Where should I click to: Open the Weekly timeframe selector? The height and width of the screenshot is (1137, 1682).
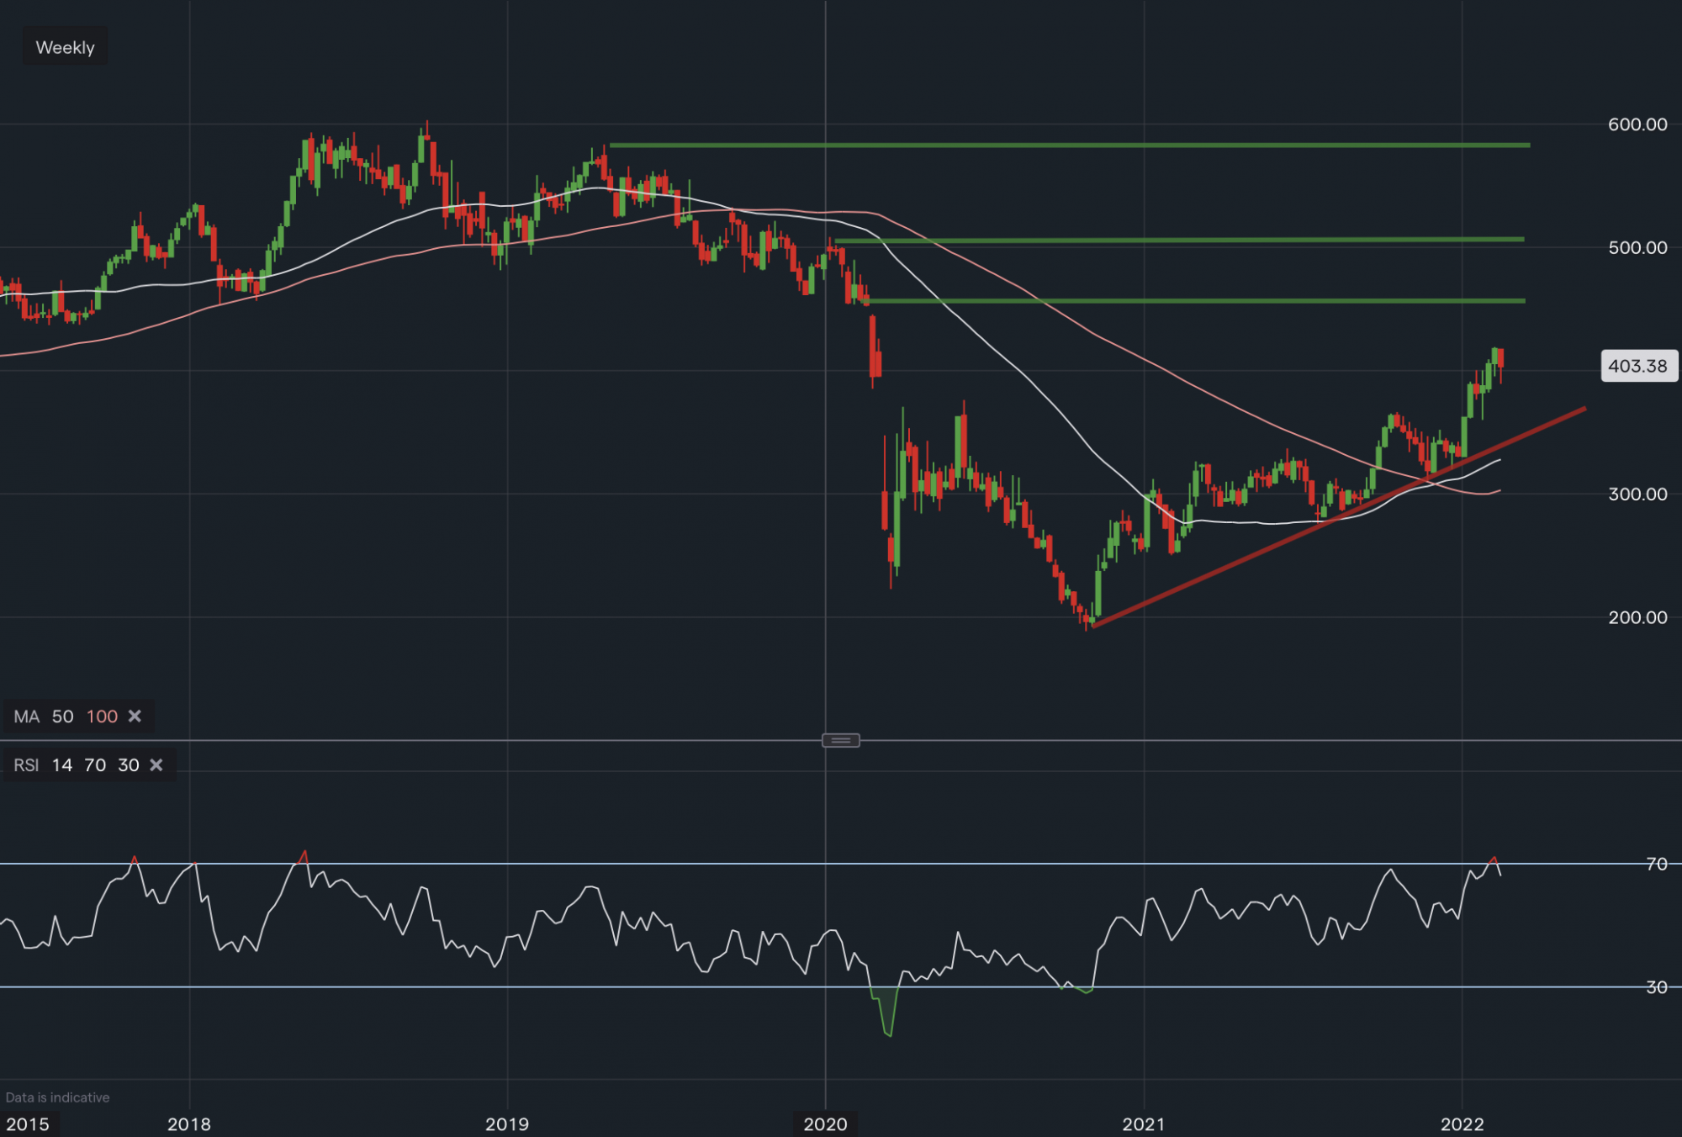(x=65, y=48)
